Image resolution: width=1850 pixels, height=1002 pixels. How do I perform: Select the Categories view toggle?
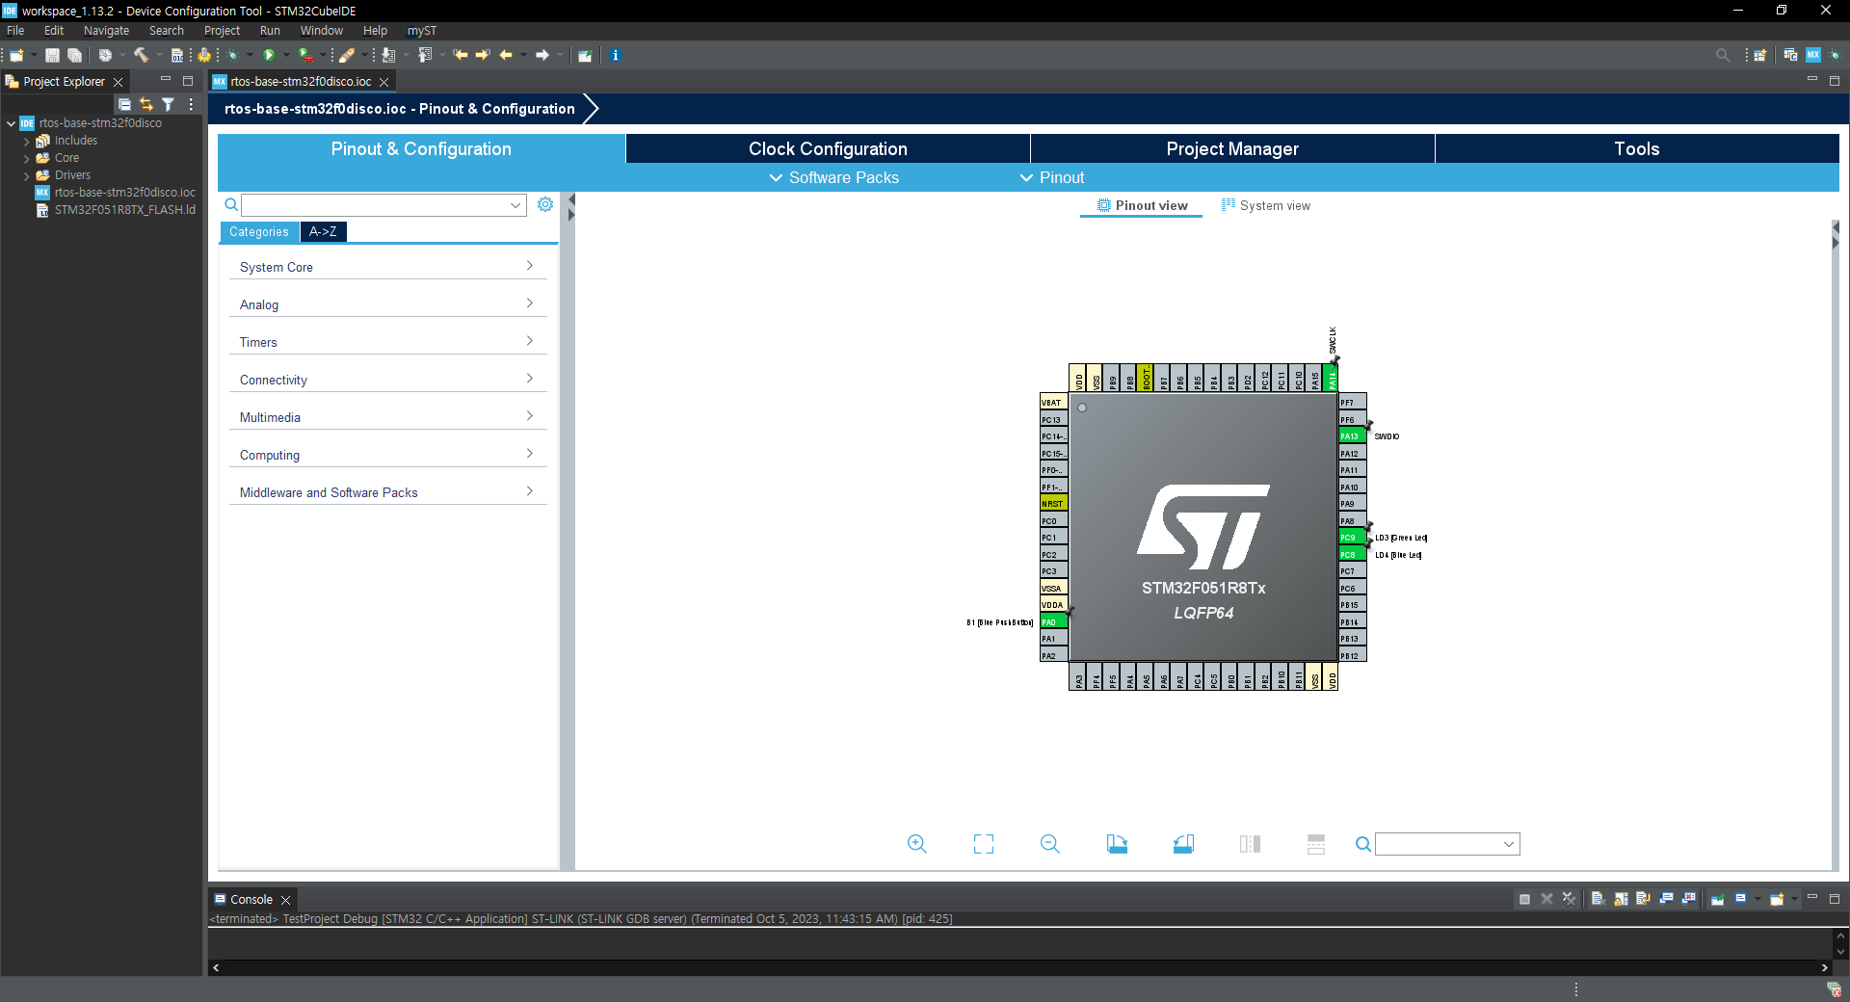[258, 231]
